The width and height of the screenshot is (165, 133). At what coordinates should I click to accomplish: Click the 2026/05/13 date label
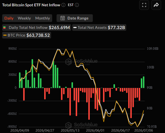[x=70, y=131]
